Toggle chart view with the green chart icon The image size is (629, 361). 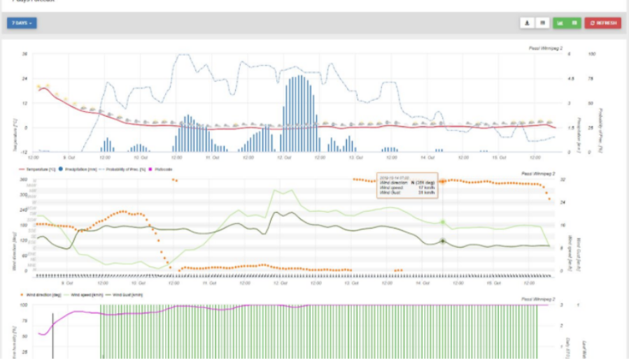click(x=560, y=23)
